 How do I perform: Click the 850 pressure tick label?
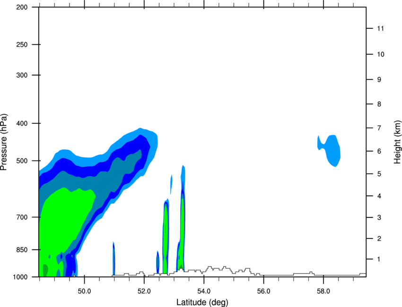(x=22, y=250)
